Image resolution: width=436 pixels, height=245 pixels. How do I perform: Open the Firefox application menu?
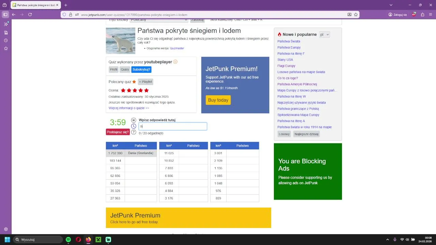431,15
